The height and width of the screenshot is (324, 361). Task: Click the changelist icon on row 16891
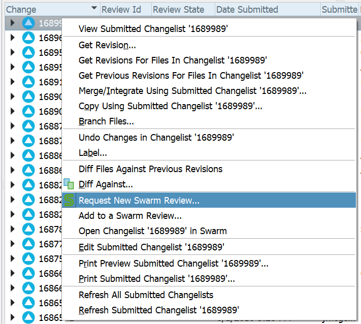[29, 82]
